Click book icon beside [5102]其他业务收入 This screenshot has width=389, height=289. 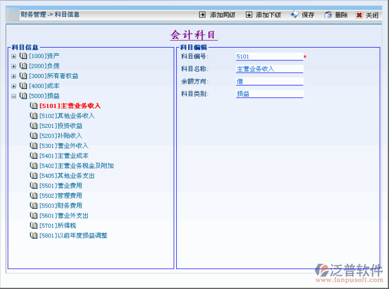tap(34, 116)
